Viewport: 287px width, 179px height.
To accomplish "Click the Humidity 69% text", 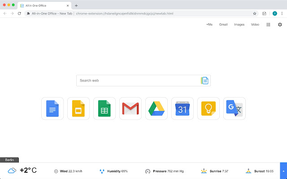I will 117,171.
